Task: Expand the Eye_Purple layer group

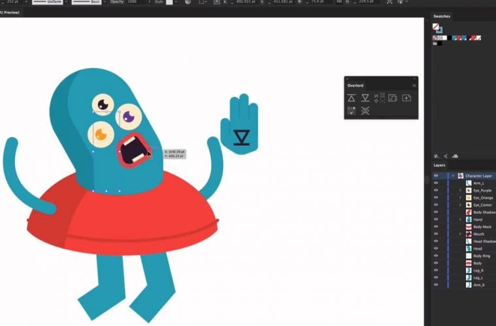Action: [x=460, y=190]
